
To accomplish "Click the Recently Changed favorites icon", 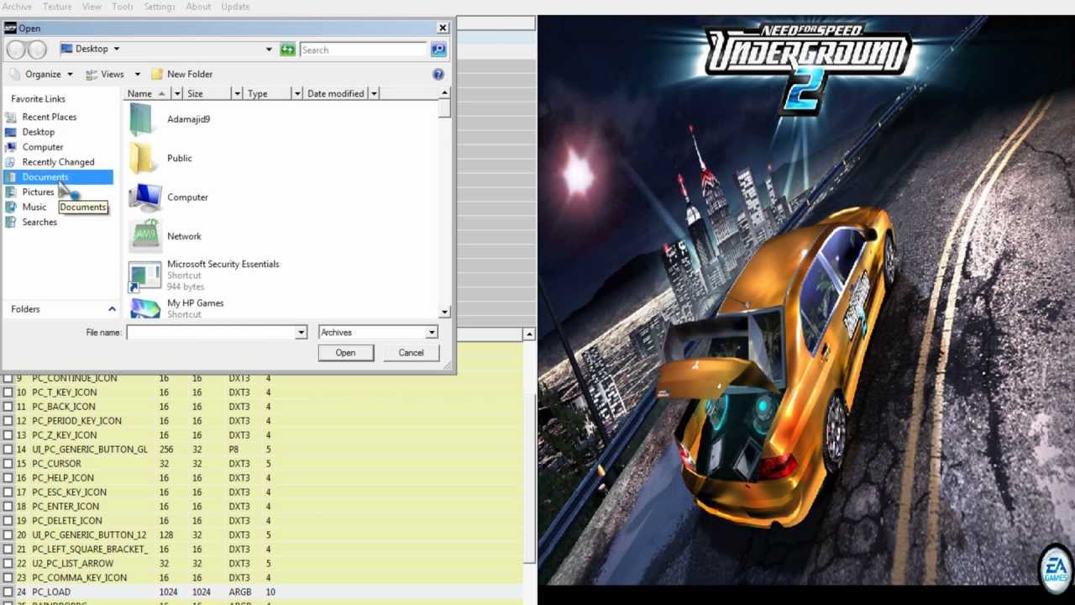I will tap(10, 162).
